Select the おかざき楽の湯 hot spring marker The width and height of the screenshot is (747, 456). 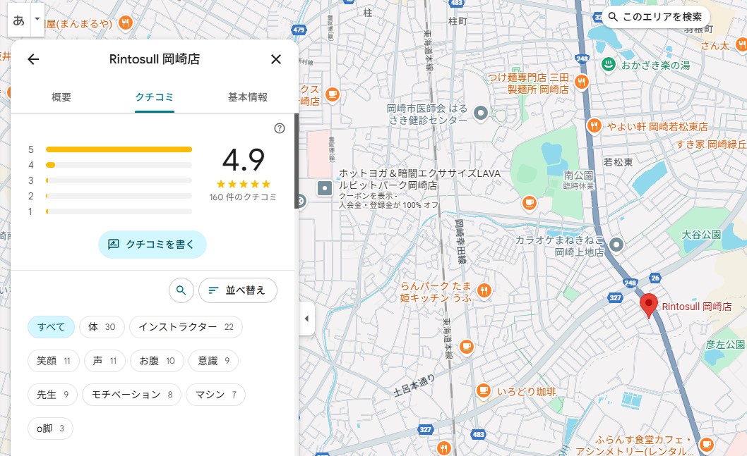pyautogui.click(x=606, y=65)
